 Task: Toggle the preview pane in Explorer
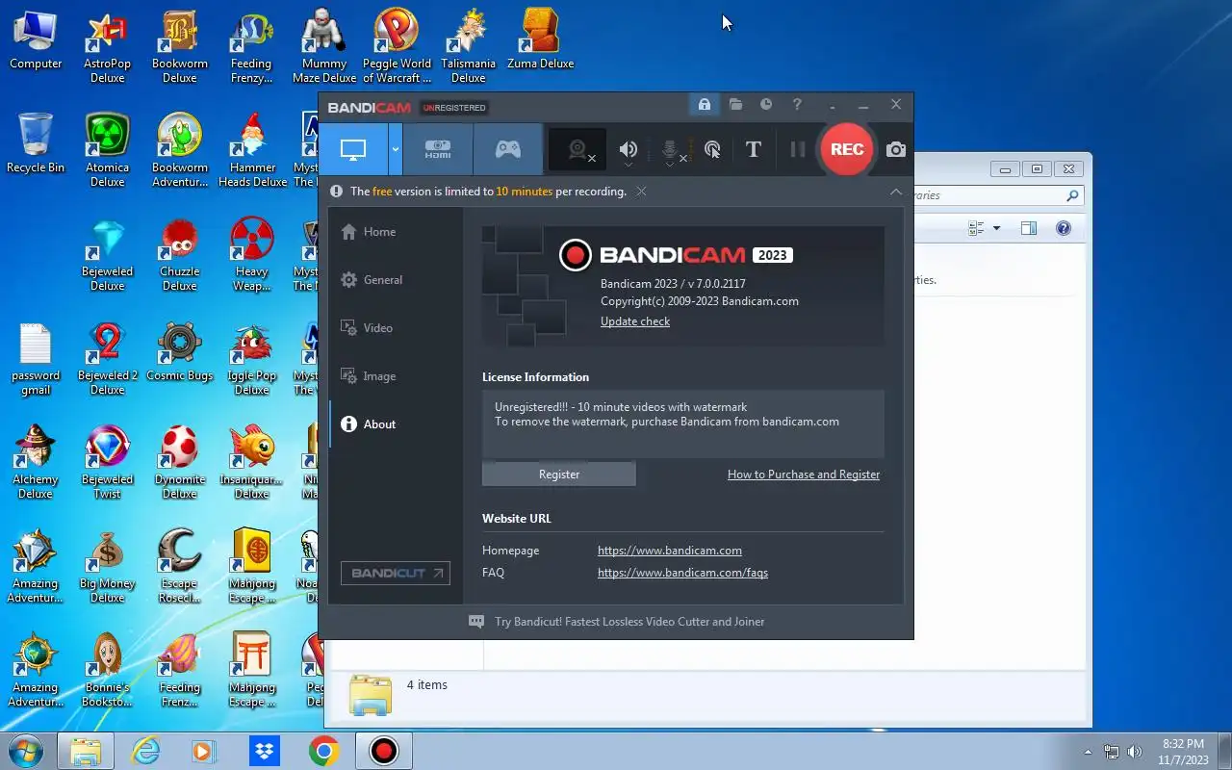click(x=1029, y=228)
